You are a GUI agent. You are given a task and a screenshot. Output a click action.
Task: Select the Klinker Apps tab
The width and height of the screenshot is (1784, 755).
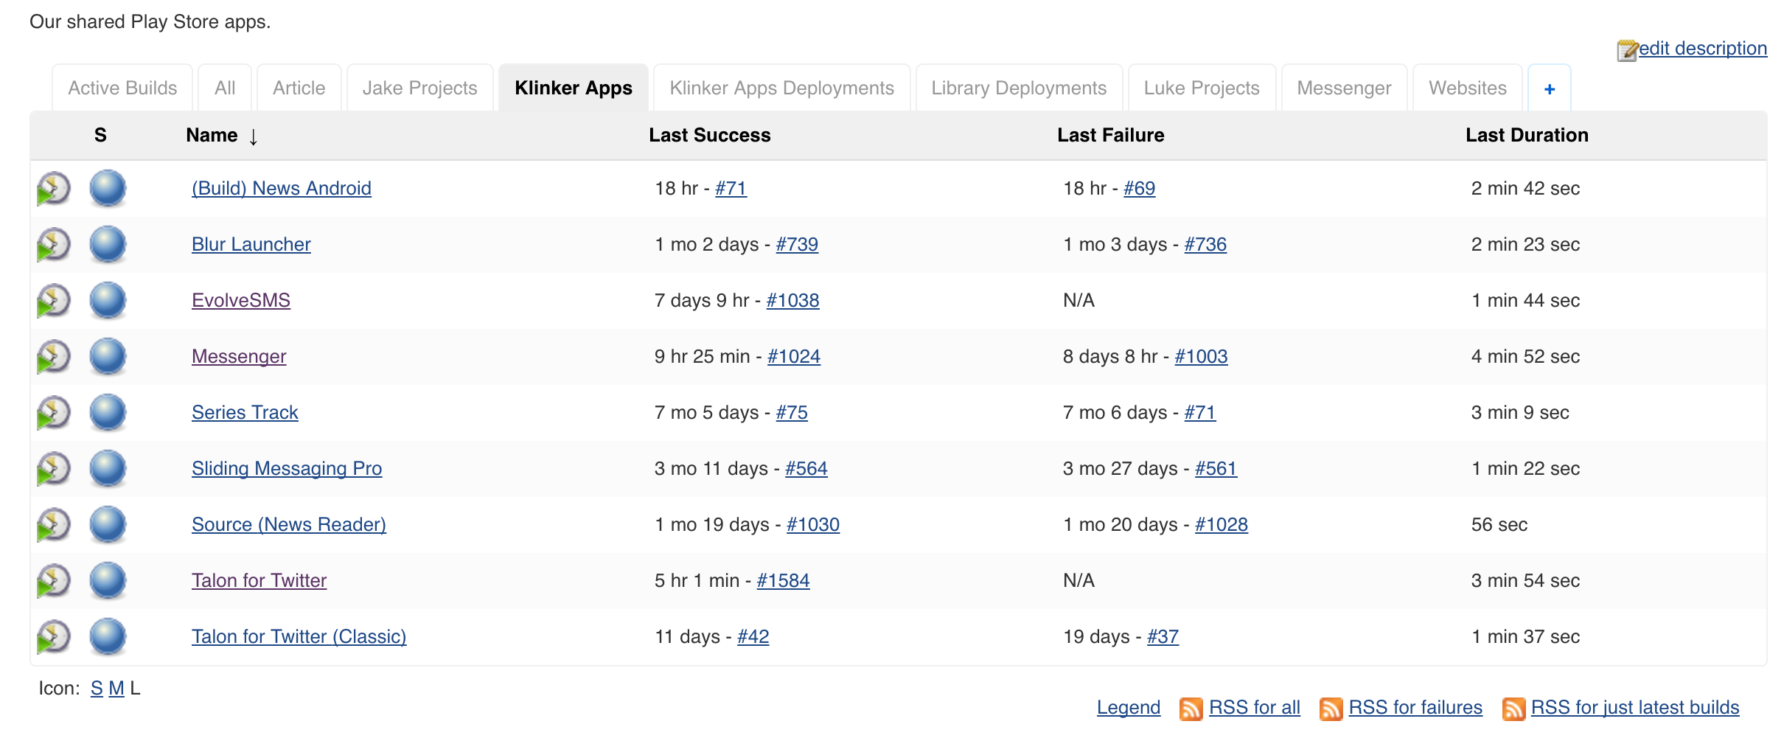click(574, 88)
